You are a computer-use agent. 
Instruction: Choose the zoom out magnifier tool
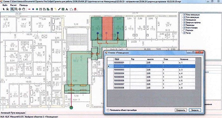click(x=16, y=9)
